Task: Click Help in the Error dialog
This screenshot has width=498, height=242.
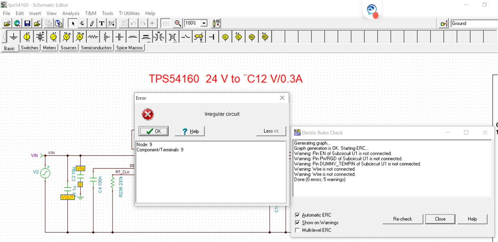Action: pos(189,131)
